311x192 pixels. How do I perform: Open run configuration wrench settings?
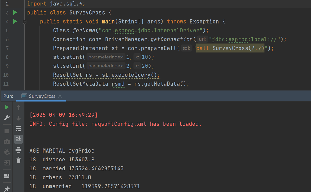coord(7,118)
